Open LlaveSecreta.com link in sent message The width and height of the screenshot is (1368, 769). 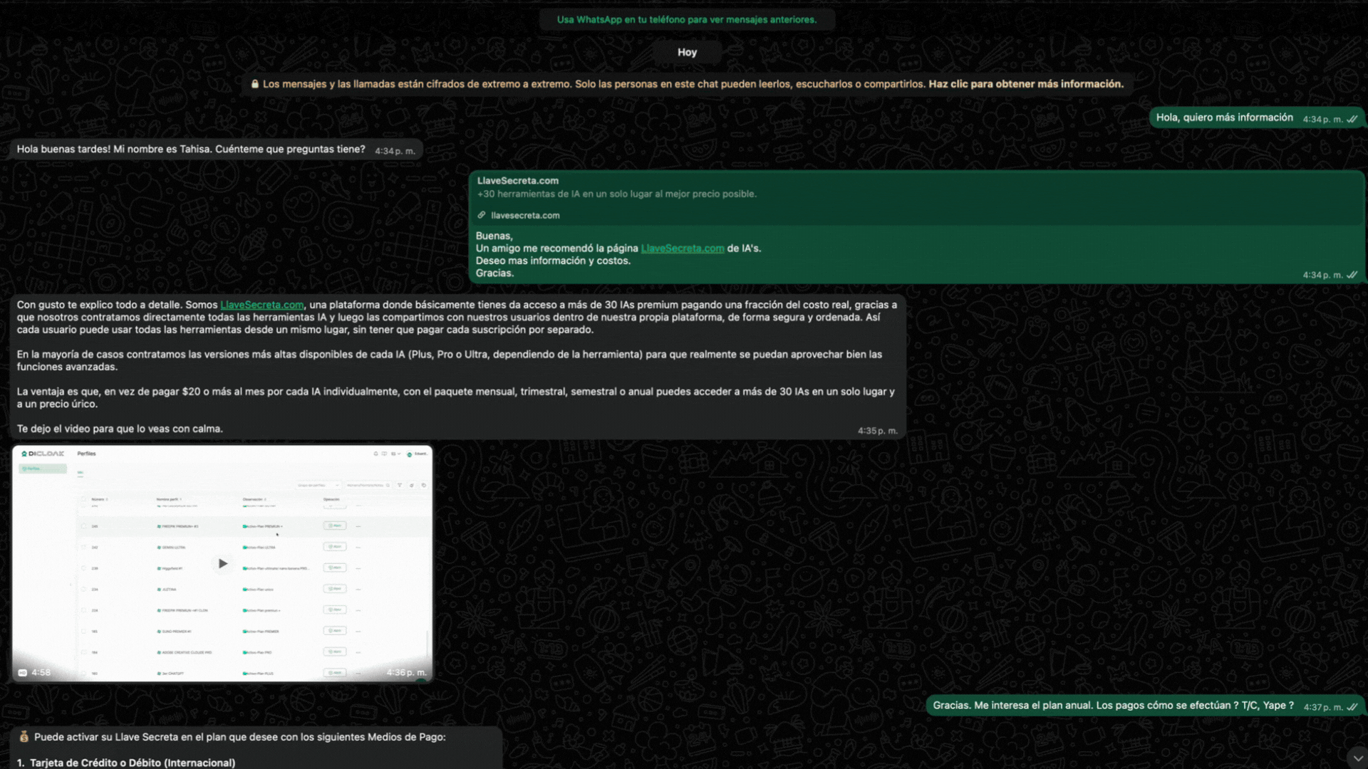click(x=682, y=249)
